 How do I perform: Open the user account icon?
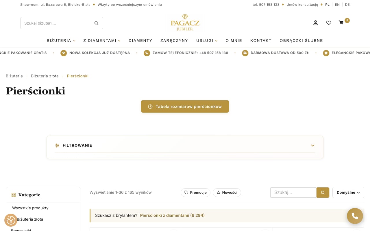[x=315, y=23]
